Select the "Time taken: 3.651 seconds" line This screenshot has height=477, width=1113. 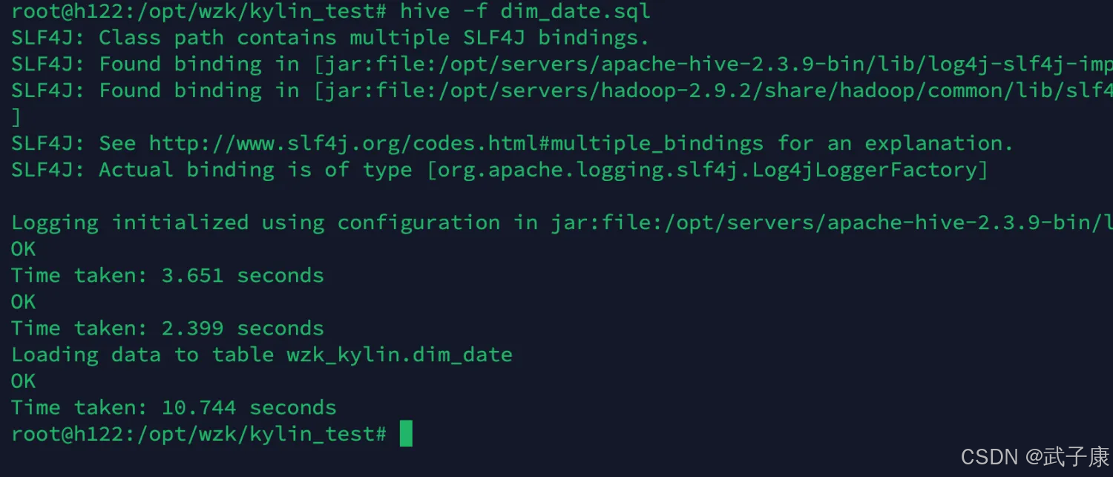point(167,275)
